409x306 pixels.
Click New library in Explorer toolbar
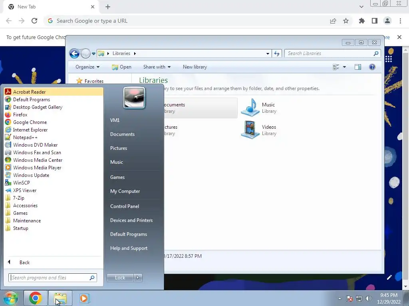click(x=195, y=67)
